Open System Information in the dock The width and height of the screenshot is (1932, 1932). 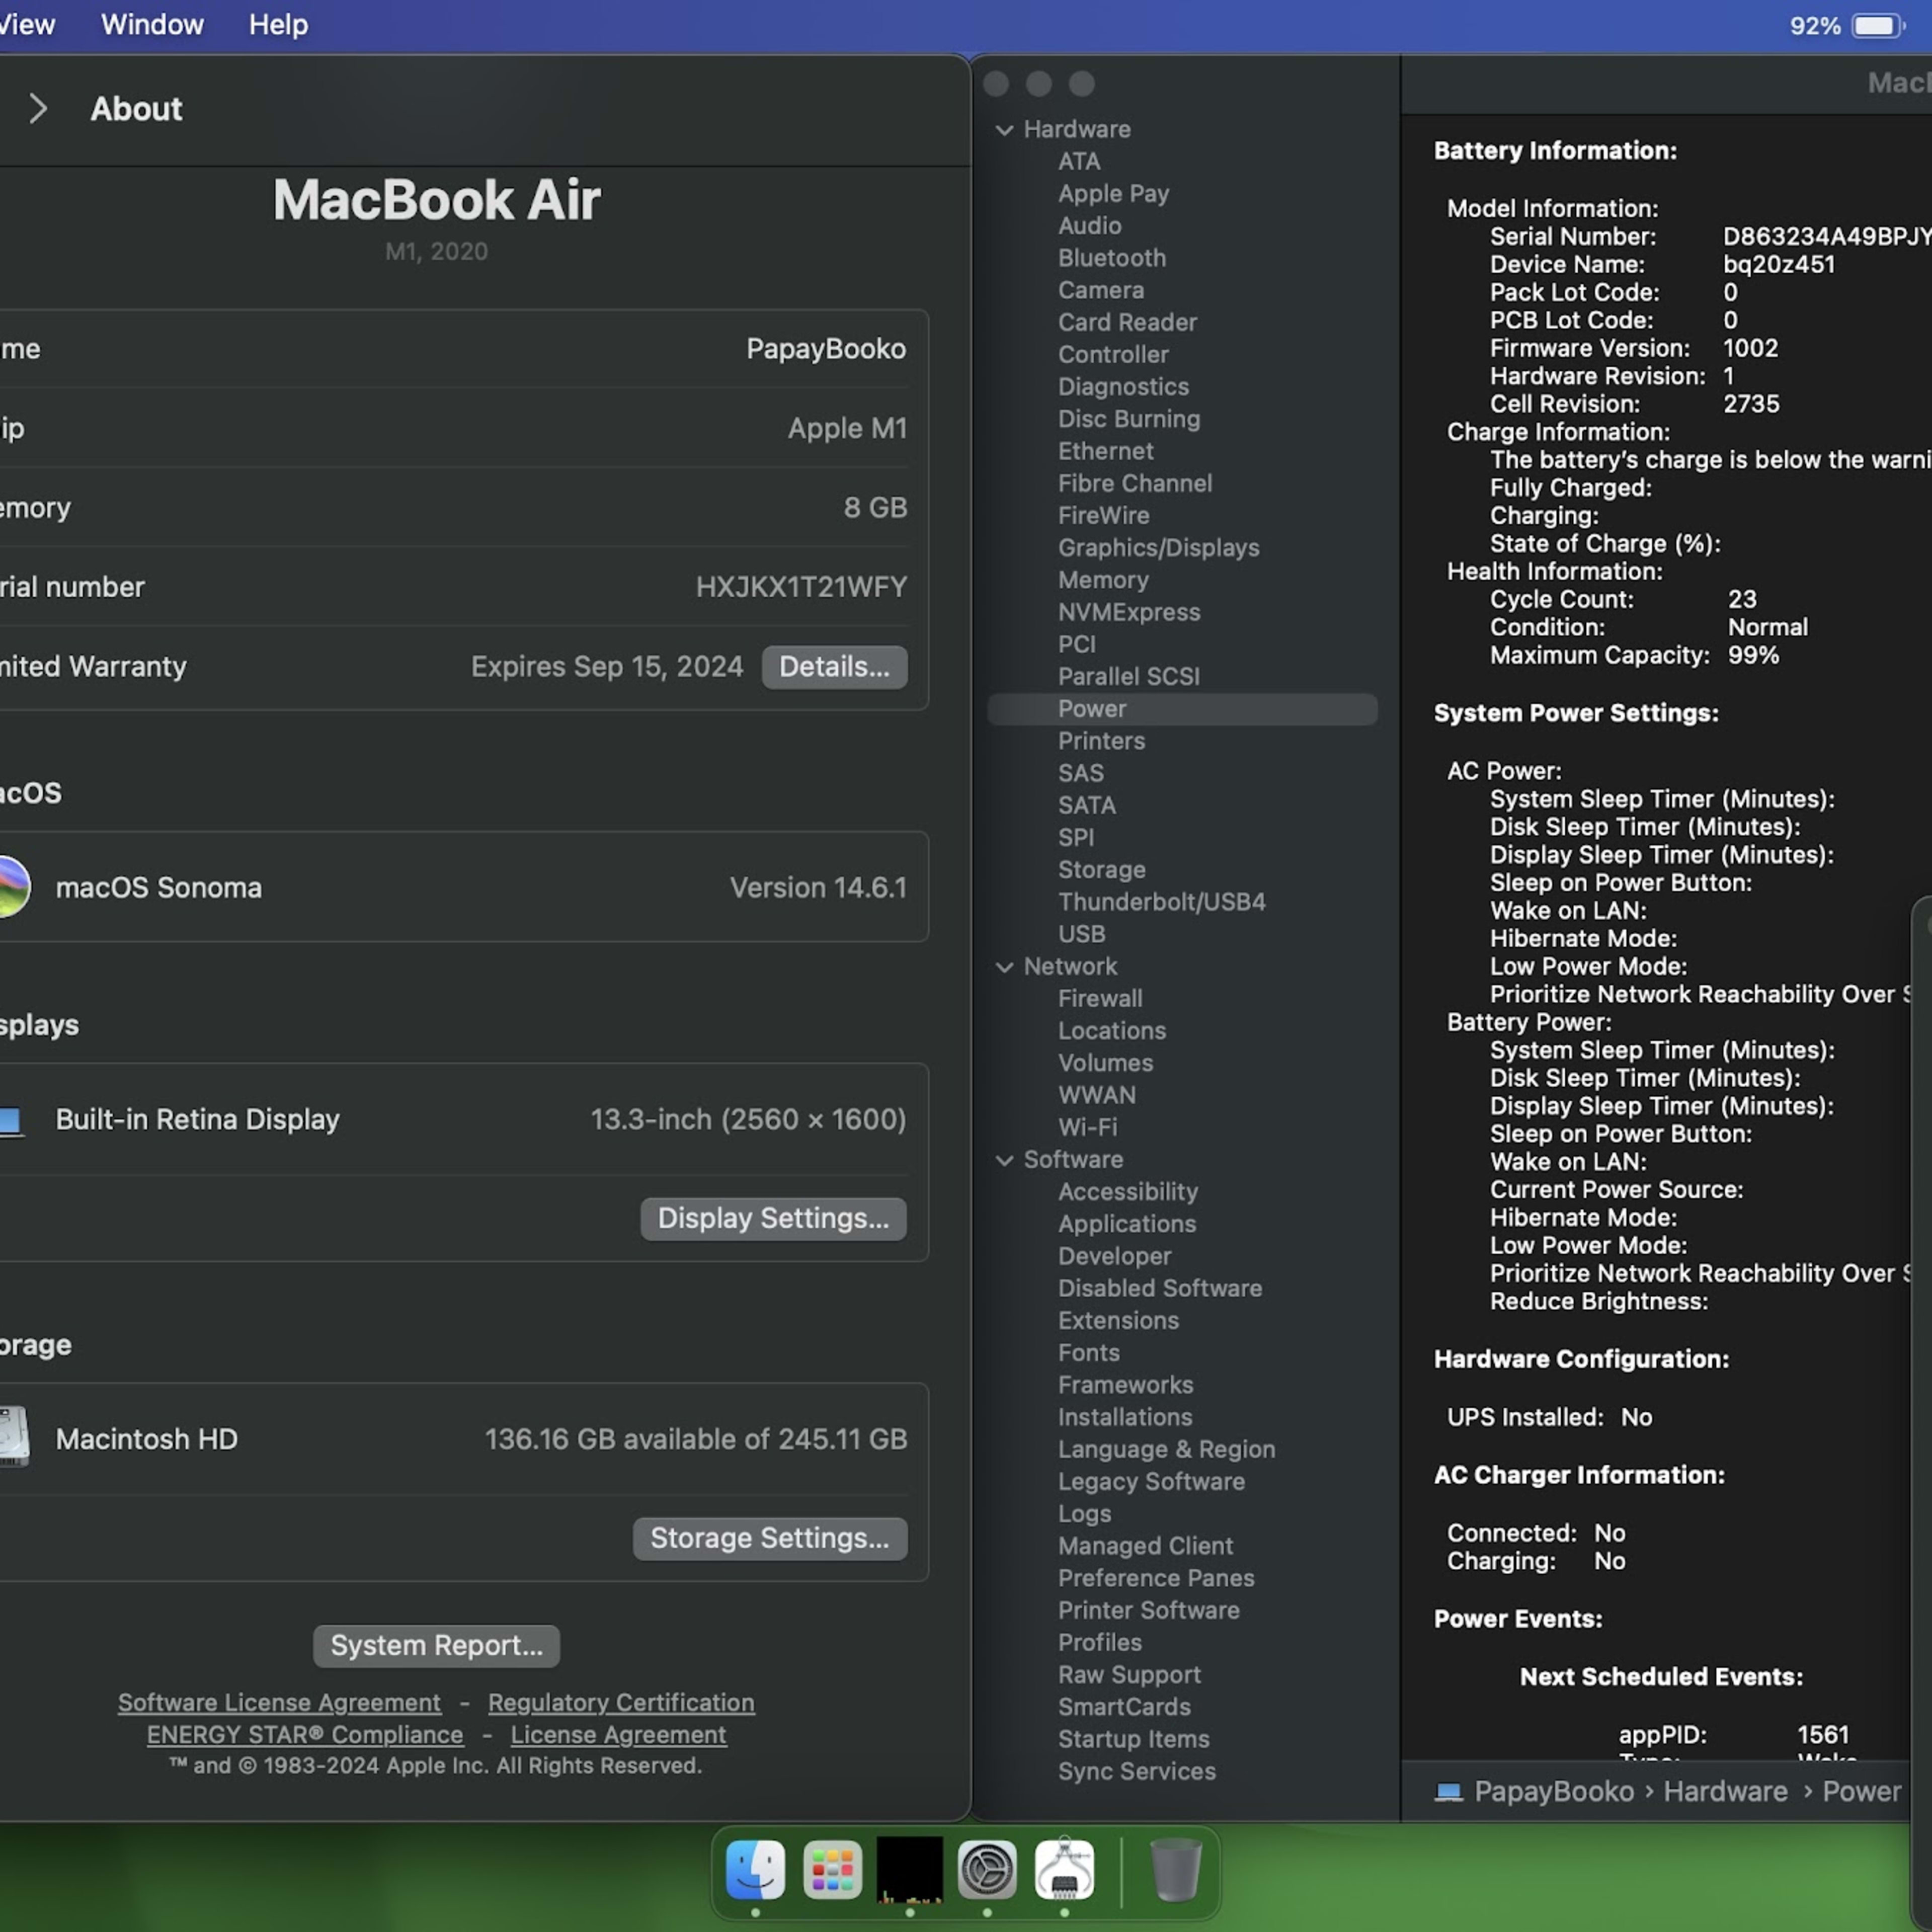[1064, 1869]
